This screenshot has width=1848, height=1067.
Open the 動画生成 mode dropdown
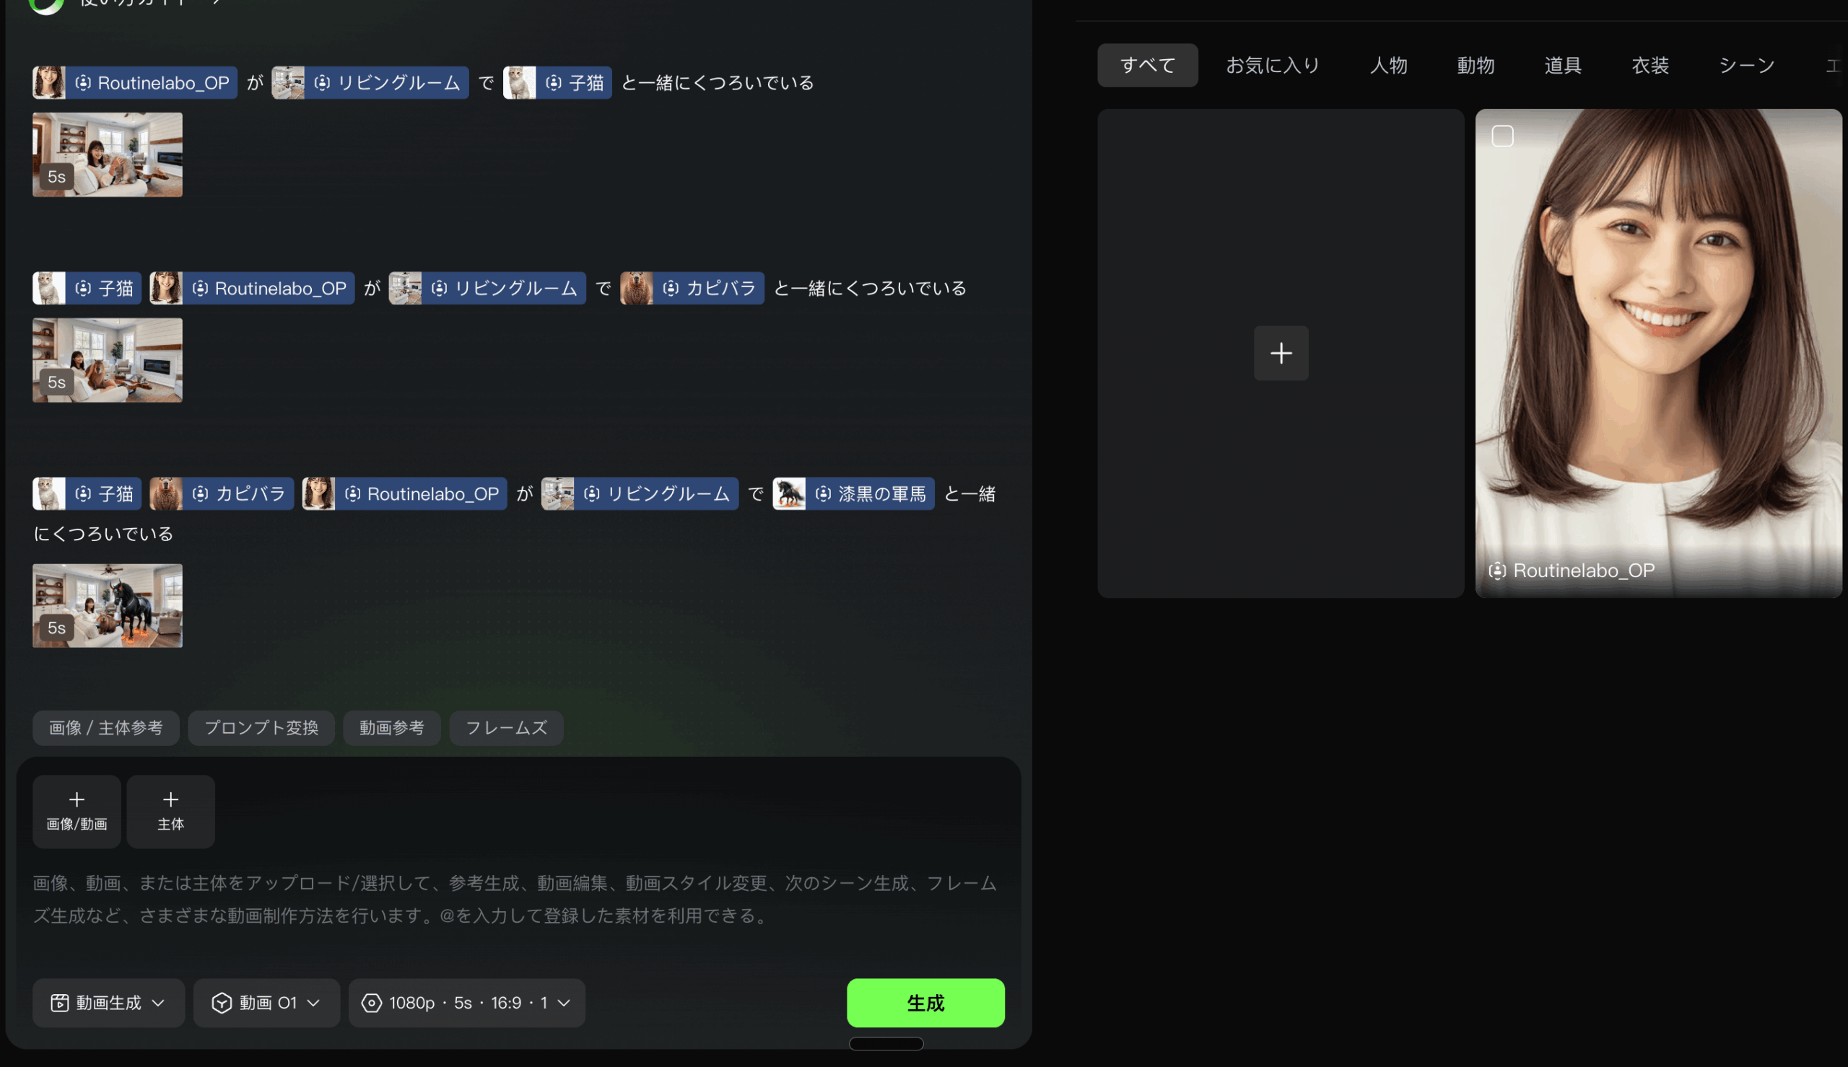(x=108, y=1003)
